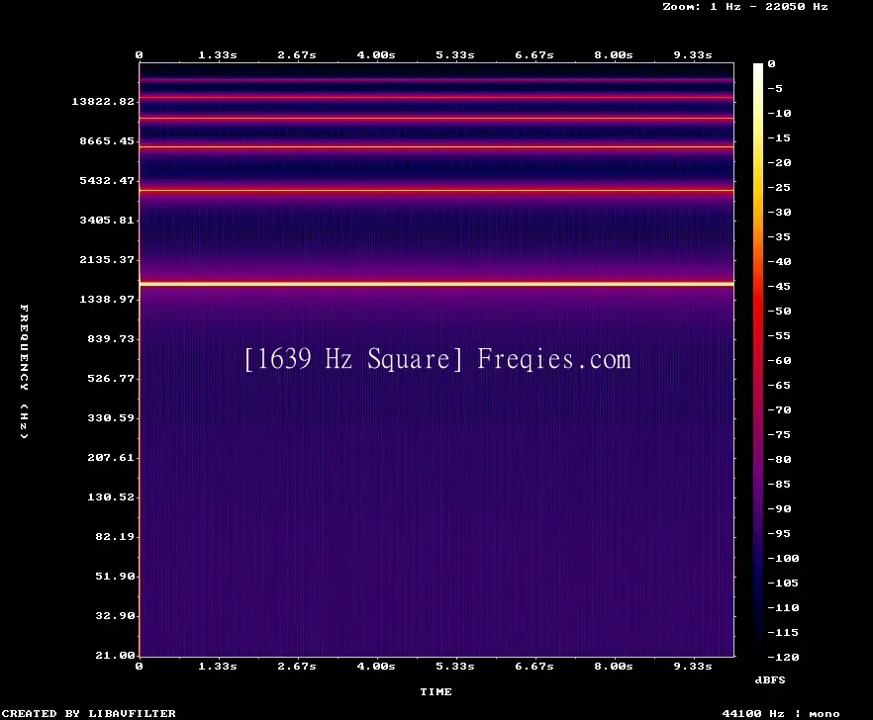Click the top 6.67s time label
873x720 pixels.
pyautogui.click(x=533, y=54)
